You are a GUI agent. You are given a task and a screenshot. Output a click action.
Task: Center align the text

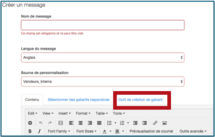[x=81, y=123]
